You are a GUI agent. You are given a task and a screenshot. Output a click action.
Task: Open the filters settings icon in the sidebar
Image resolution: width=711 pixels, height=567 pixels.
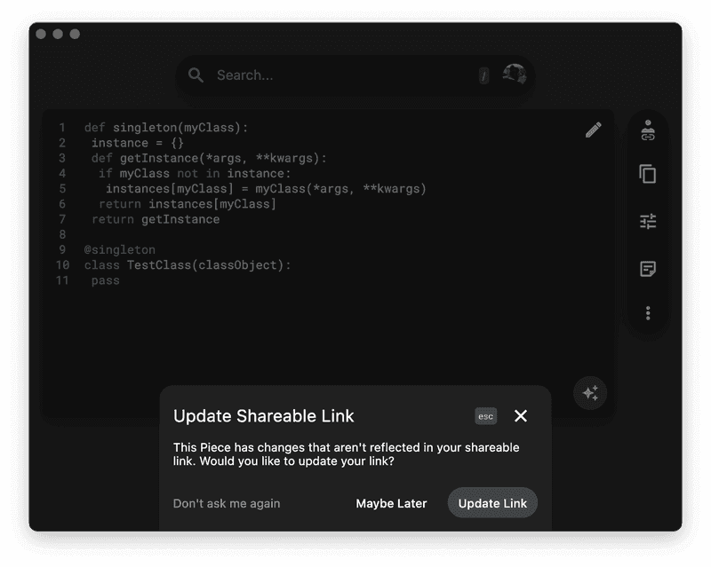tap(648, 219)
